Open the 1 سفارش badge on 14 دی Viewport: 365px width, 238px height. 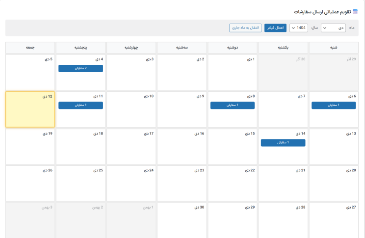[x=283, y=142]
